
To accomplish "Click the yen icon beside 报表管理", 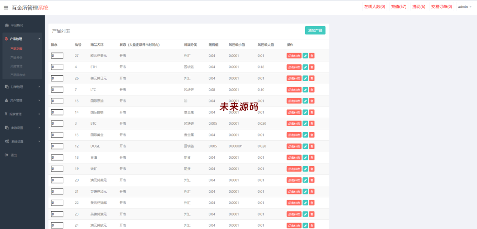I will pos(7,114).
